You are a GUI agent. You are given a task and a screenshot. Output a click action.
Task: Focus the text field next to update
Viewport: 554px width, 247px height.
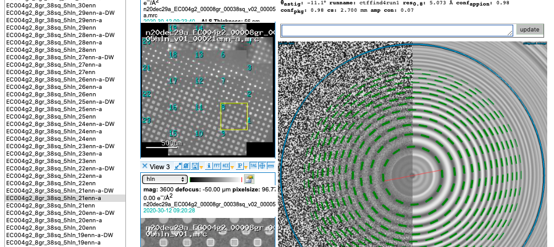(x=397, y=30)
